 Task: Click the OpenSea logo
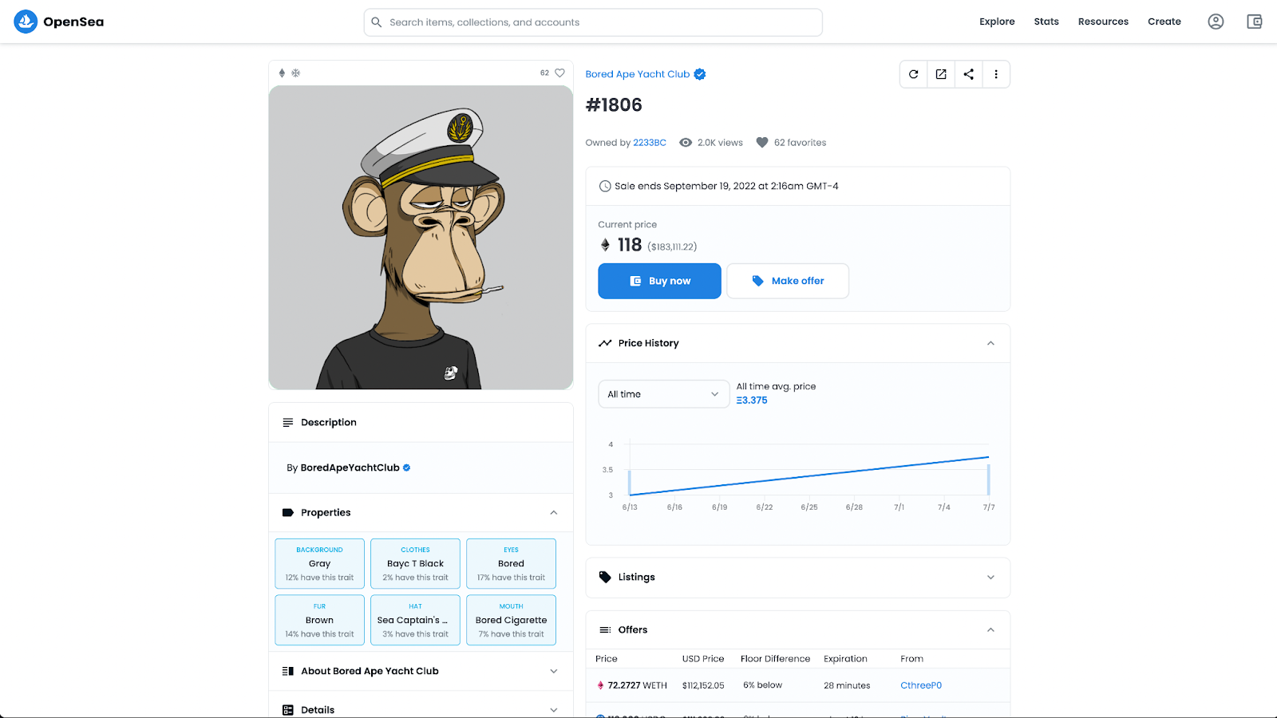(x=59, y=22)
